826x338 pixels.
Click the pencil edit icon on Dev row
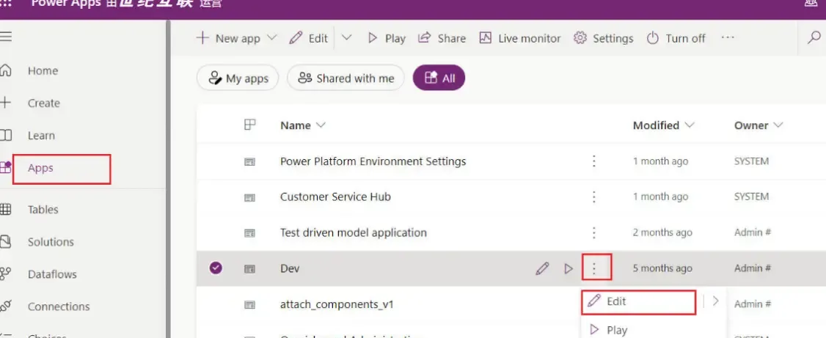(x=542, y=268)
